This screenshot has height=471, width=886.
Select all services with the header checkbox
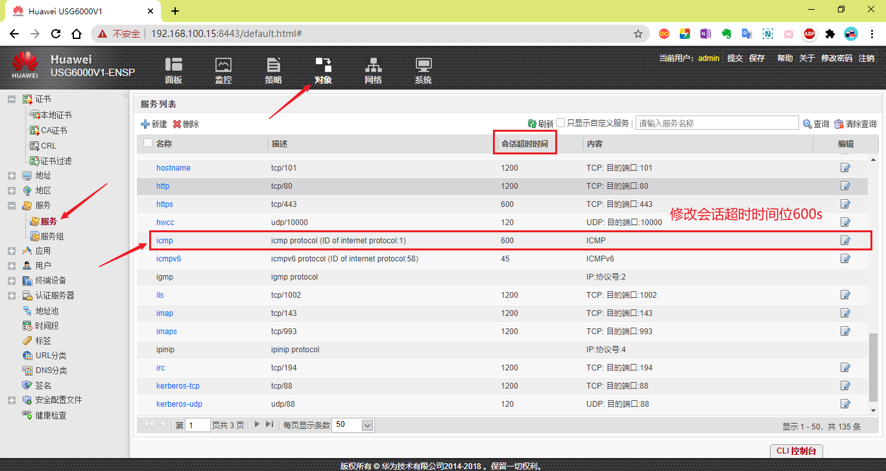[x=147, y=143]
